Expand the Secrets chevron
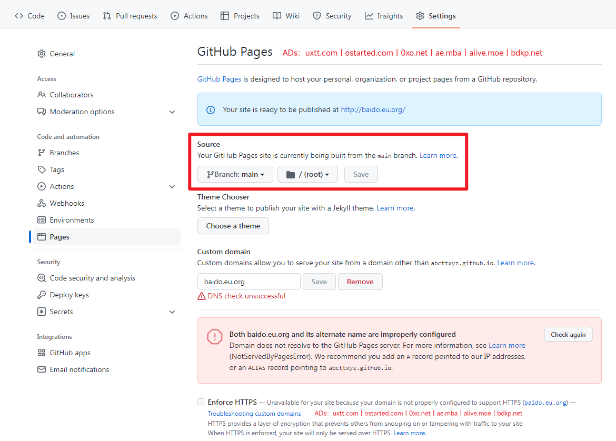Image resolution: width=616 pixels, height=441 pixels. pos(172,312)
